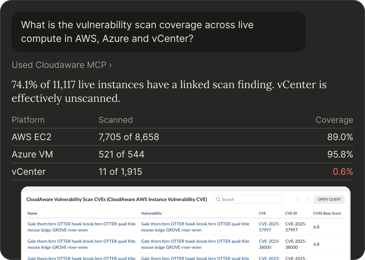Click the Coverage column header
Image resolution: width=365 pixels, height=260 pixels.
click(x=334, y=120)
